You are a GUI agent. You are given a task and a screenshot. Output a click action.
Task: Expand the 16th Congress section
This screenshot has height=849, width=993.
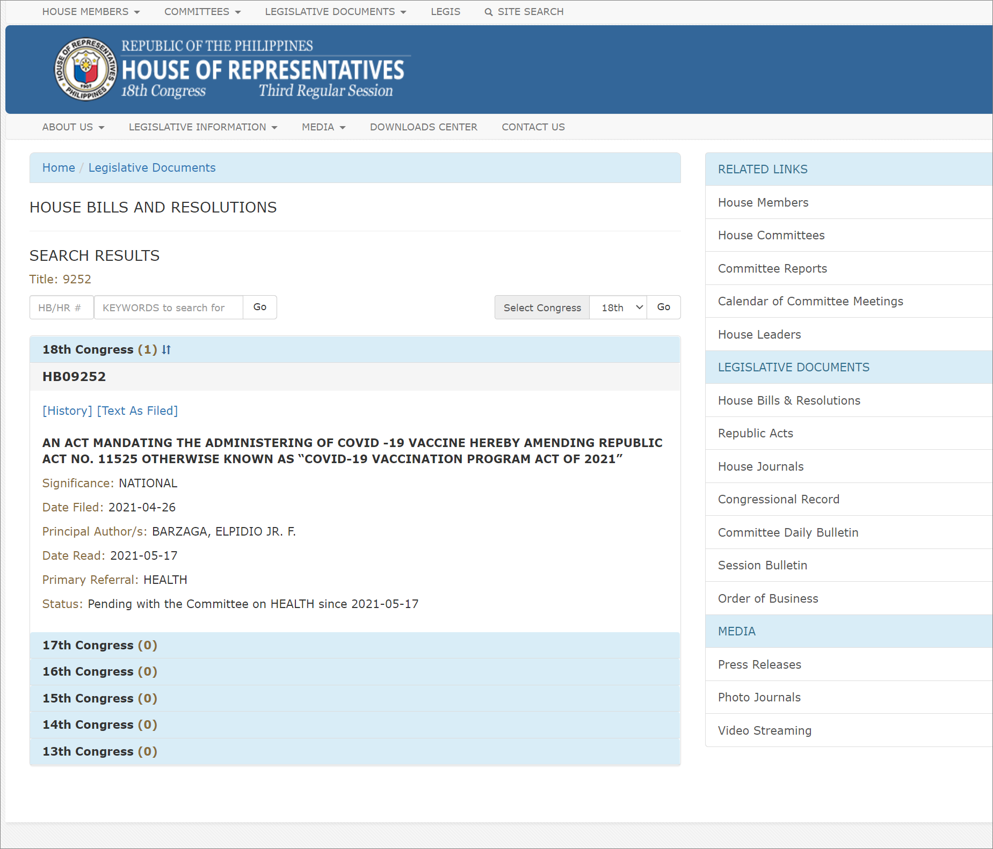click(x=355, y=671)
